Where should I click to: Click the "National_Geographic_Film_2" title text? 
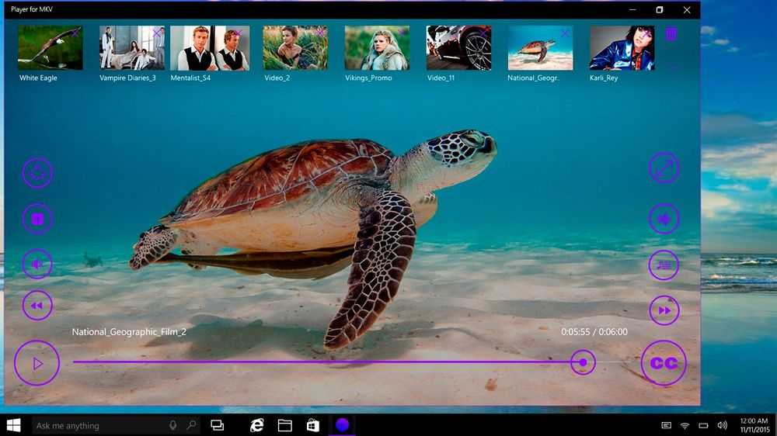coord(129,332)
